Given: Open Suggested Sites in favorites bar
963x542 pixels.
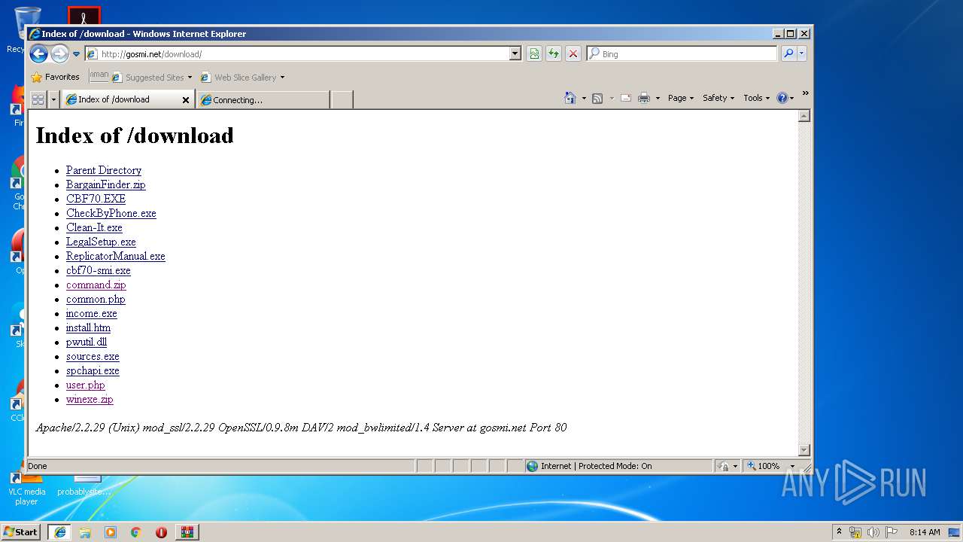Looking at the screenshot, I should tap(151, 77).
